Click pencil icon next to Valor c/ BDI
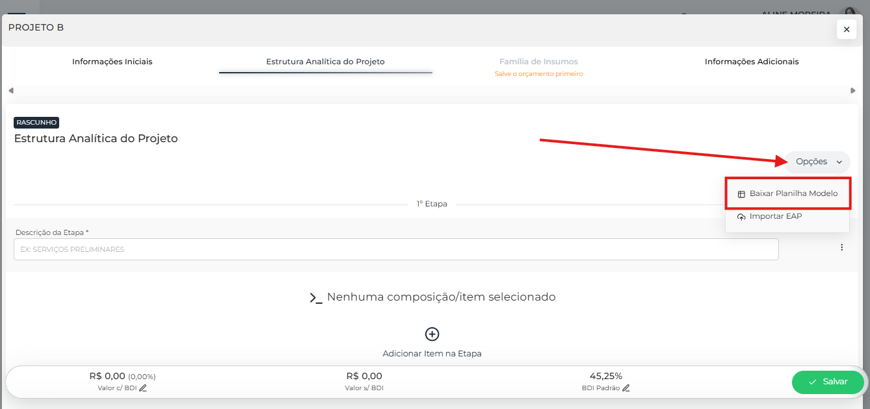Screen dimensions: 870x409 tap(143, 388)
